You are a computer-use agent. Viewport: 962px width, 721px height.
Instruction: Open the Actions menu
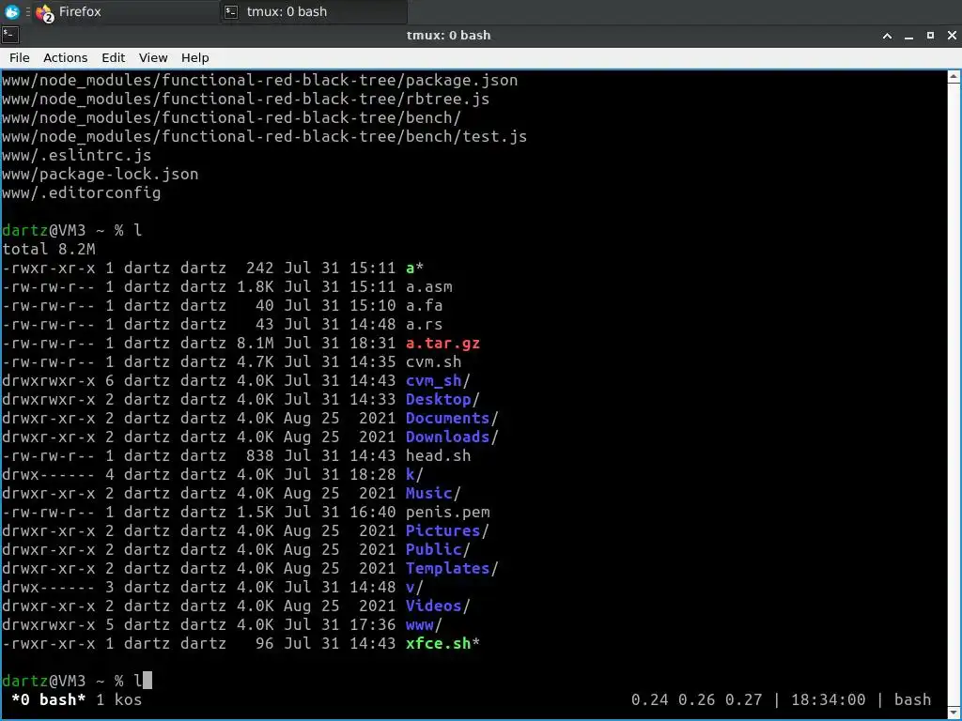[x=65, y=57]
